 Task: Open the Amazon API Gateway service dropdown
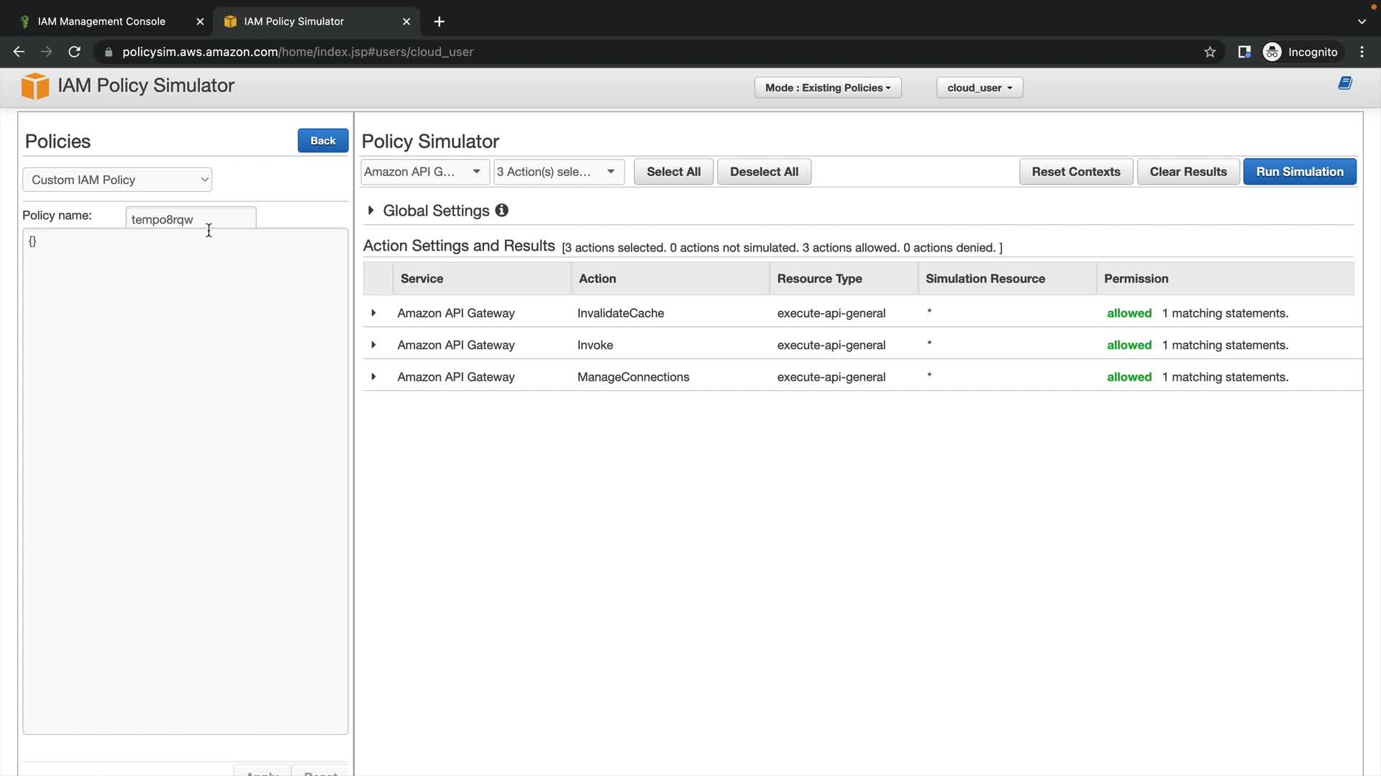424,172
